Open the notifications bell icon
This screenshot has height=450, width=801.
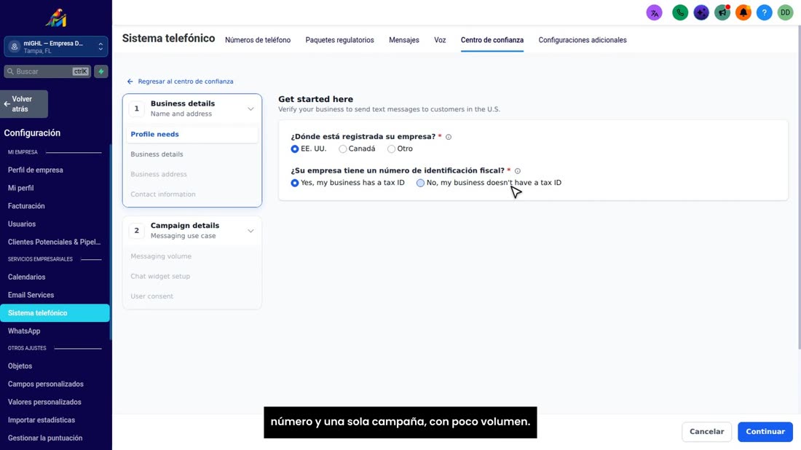743,13
